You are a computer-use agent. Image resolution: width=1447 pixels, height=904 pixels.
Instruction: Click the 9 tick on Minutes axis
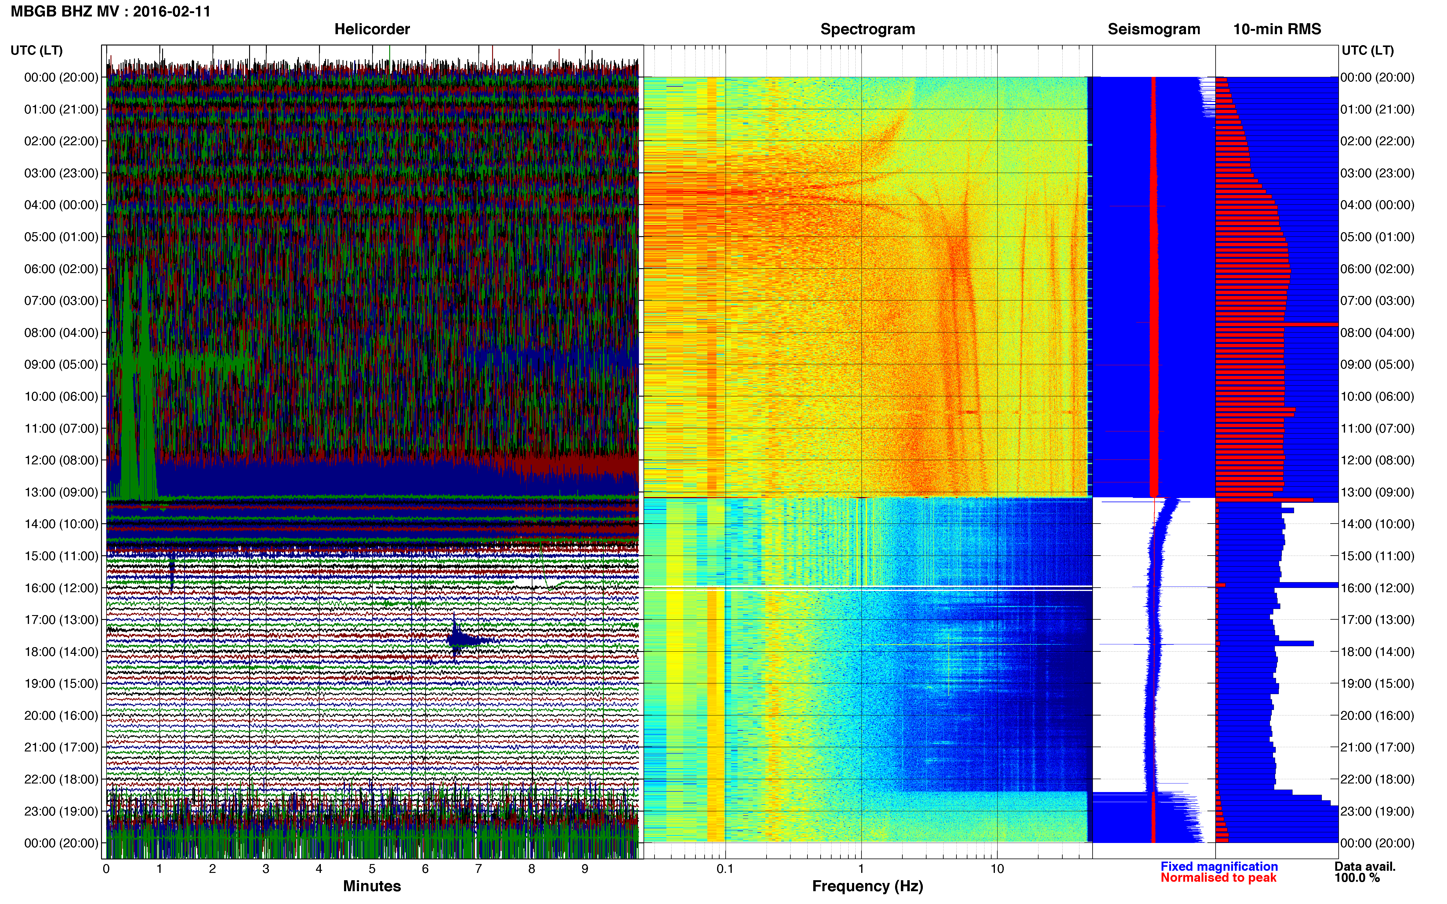pos(585,869)
